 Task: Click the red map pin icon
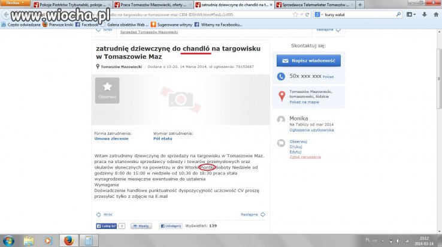(281, 96)
